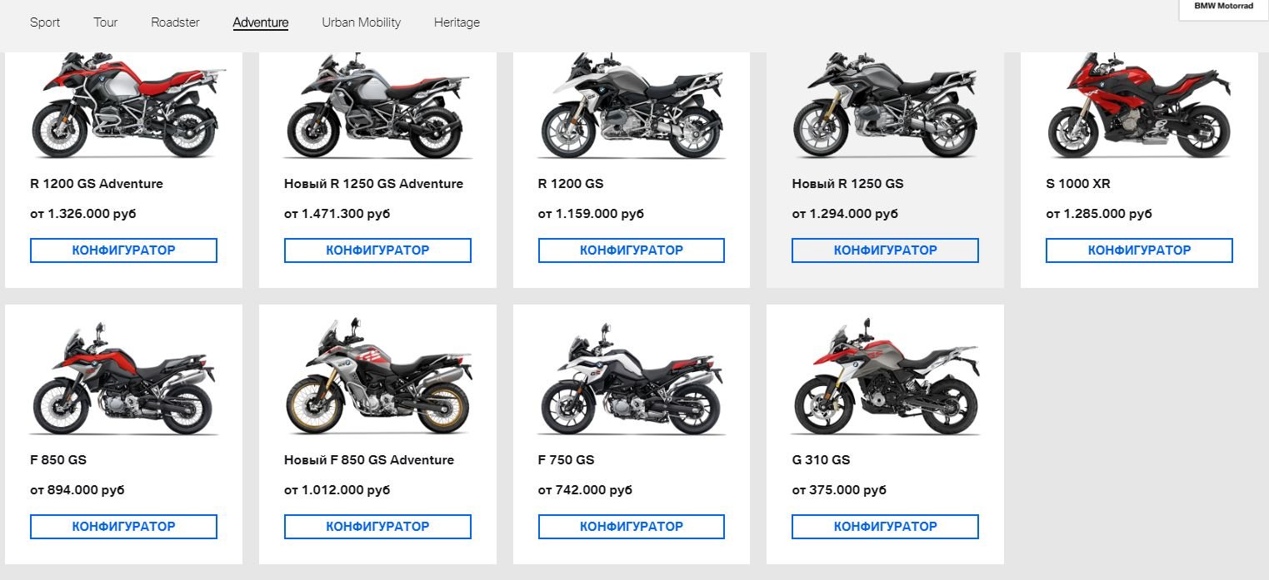This screenshot has height=580, width=1269.
Task: Open the F 750 GS motorcycle thumbnail
Action: click(631, 379)
